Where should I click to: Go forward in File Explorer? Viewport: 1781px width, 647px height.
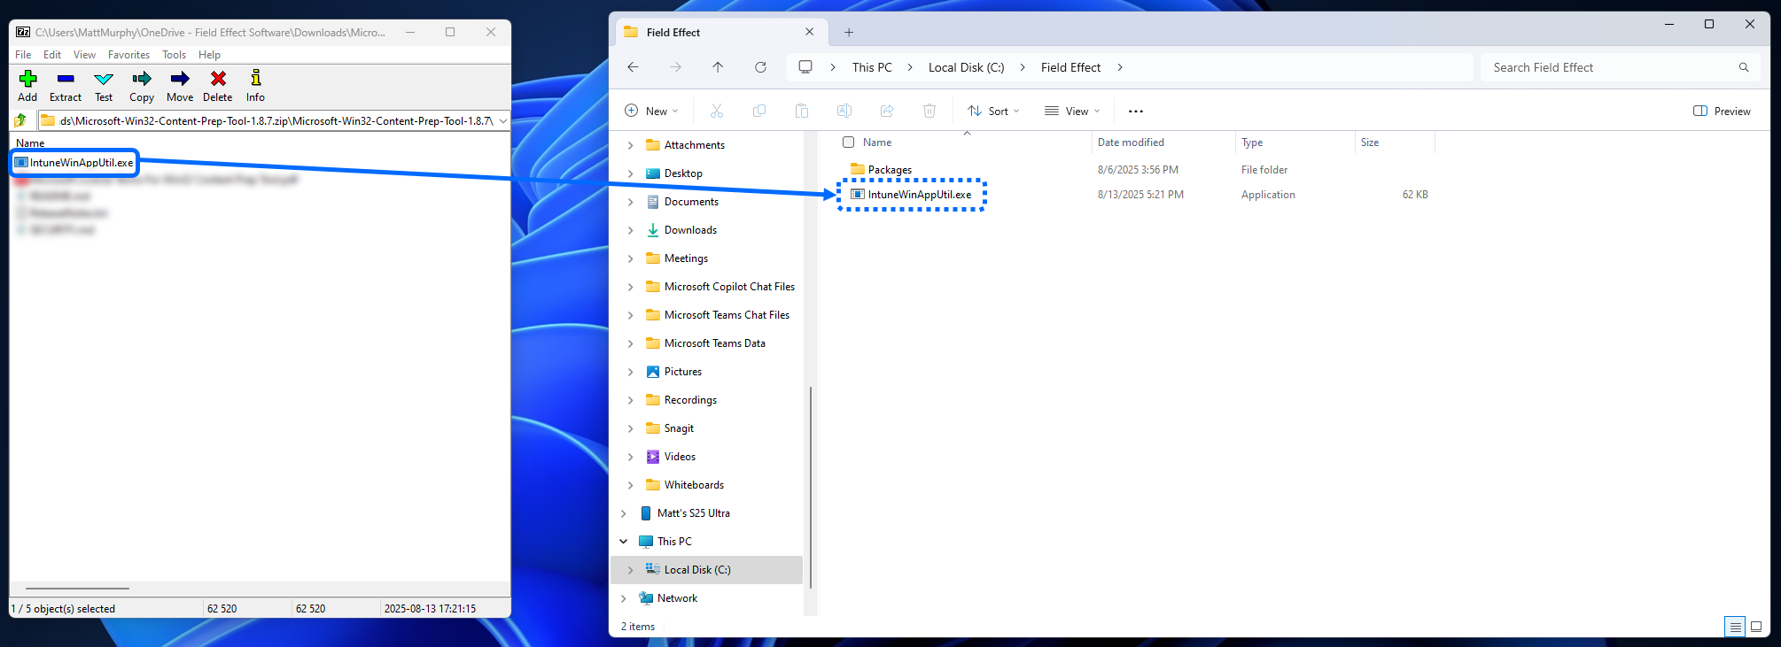pyautogui.click(x=675, y=67)
